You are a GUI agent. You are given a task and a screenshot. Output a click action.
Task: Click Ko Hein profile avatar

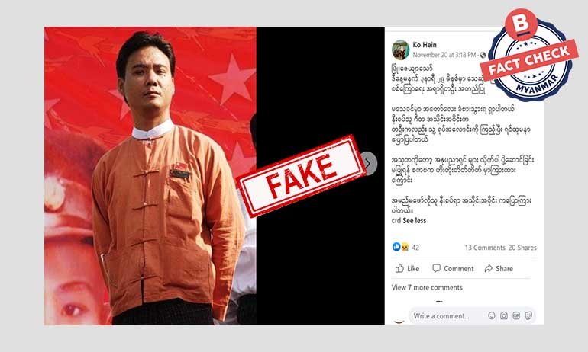pos(400,50)
